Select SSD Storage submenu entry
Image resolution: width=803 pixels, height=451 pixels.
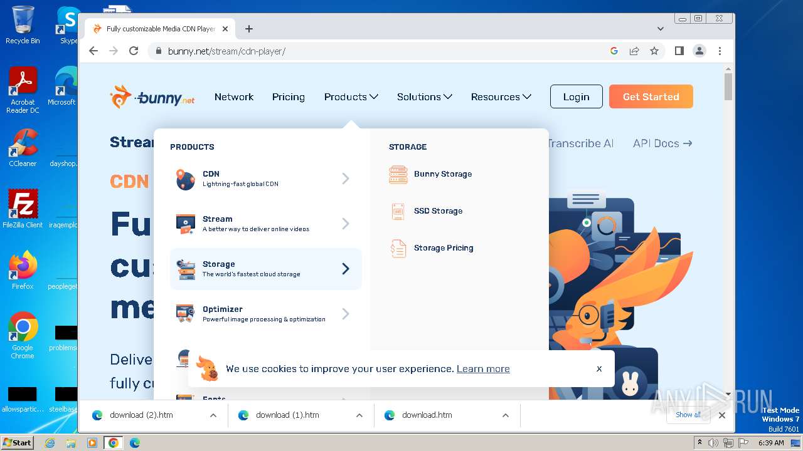438,211
